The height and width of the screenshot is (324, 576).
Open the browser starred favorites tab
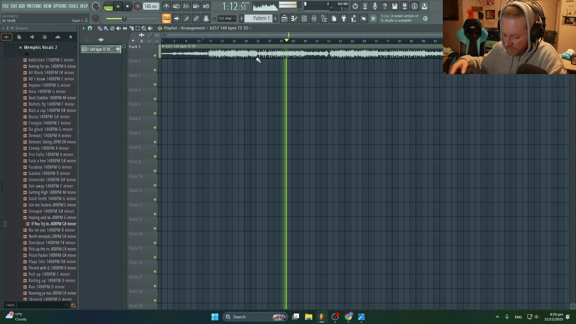coord(70,37)
